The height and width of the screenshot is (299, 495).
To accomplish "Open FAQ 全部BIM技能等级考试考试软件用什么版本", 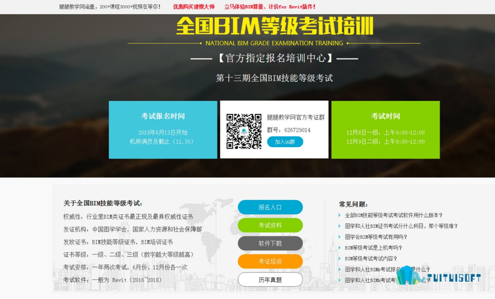I will [x=394, y=215].
